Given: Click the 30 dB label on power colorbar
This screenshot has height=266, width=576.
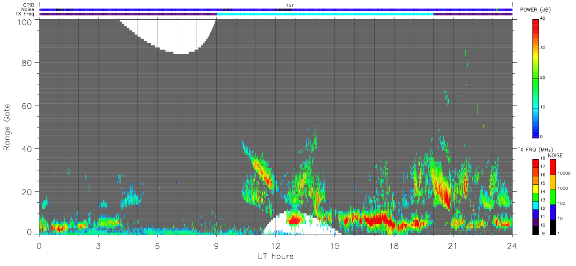Looking at the screenshot, I should (543, 48).
